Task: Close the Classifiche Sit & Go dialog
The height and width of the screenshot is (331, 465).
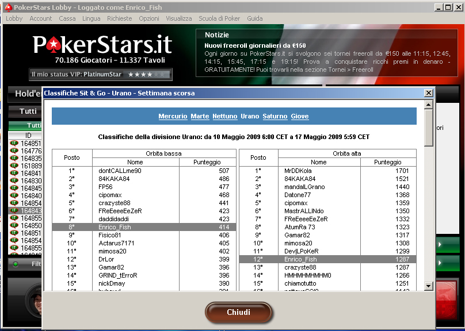Action: pos(429,93)
